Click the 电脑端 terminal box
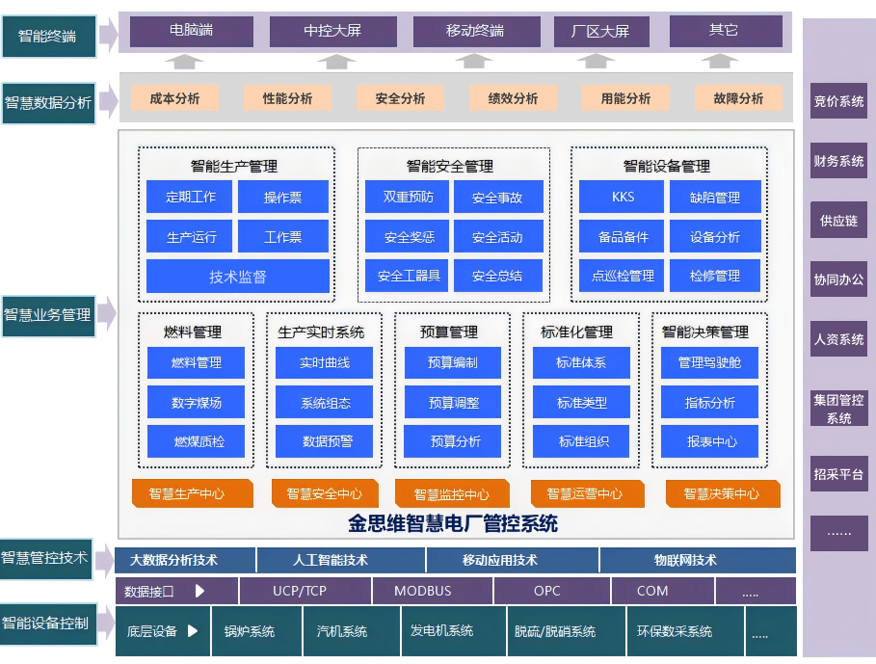 191,31
